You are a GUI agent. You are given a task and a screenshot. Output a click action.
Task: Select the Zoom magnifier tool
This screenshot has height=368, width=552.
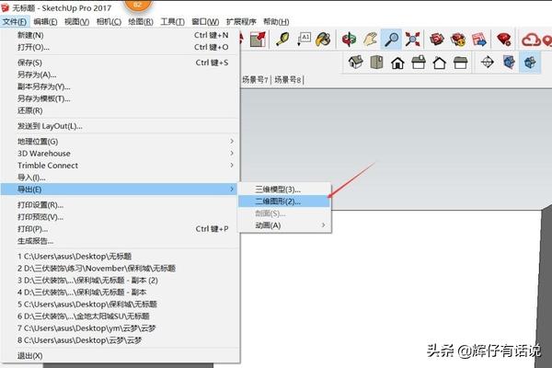(x=392, y=40)
